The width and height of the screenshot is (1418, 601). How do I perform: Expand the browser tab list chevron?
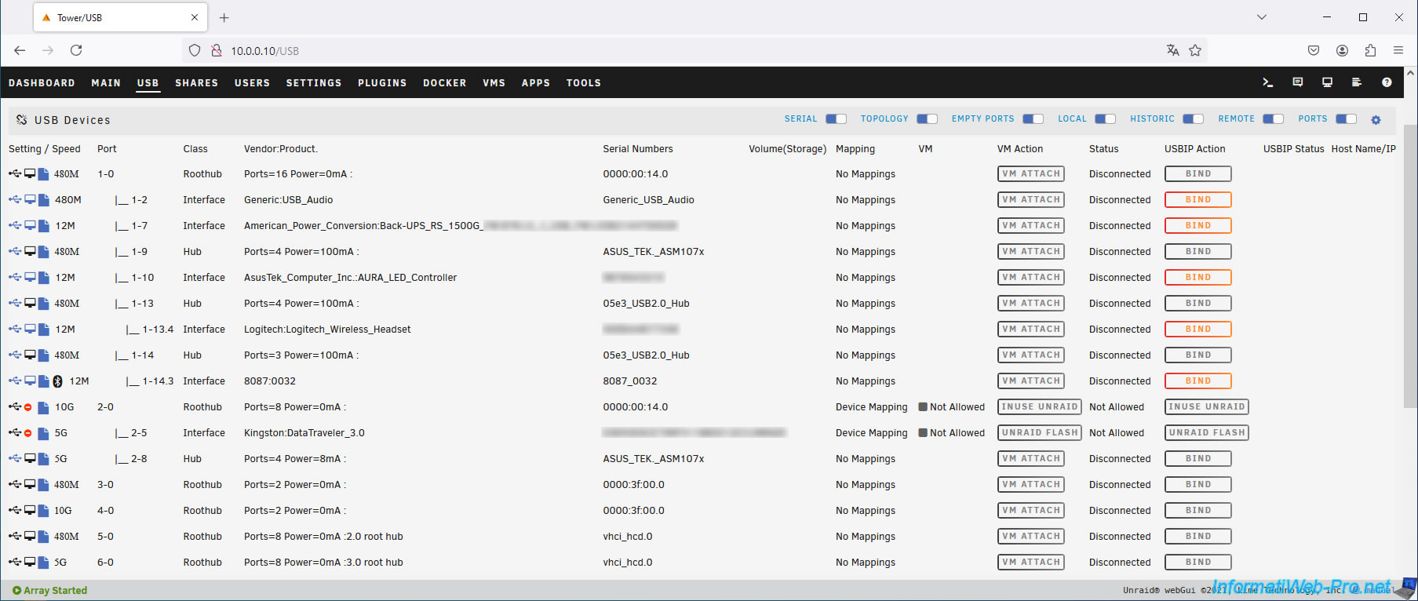tap(1262, 17)
